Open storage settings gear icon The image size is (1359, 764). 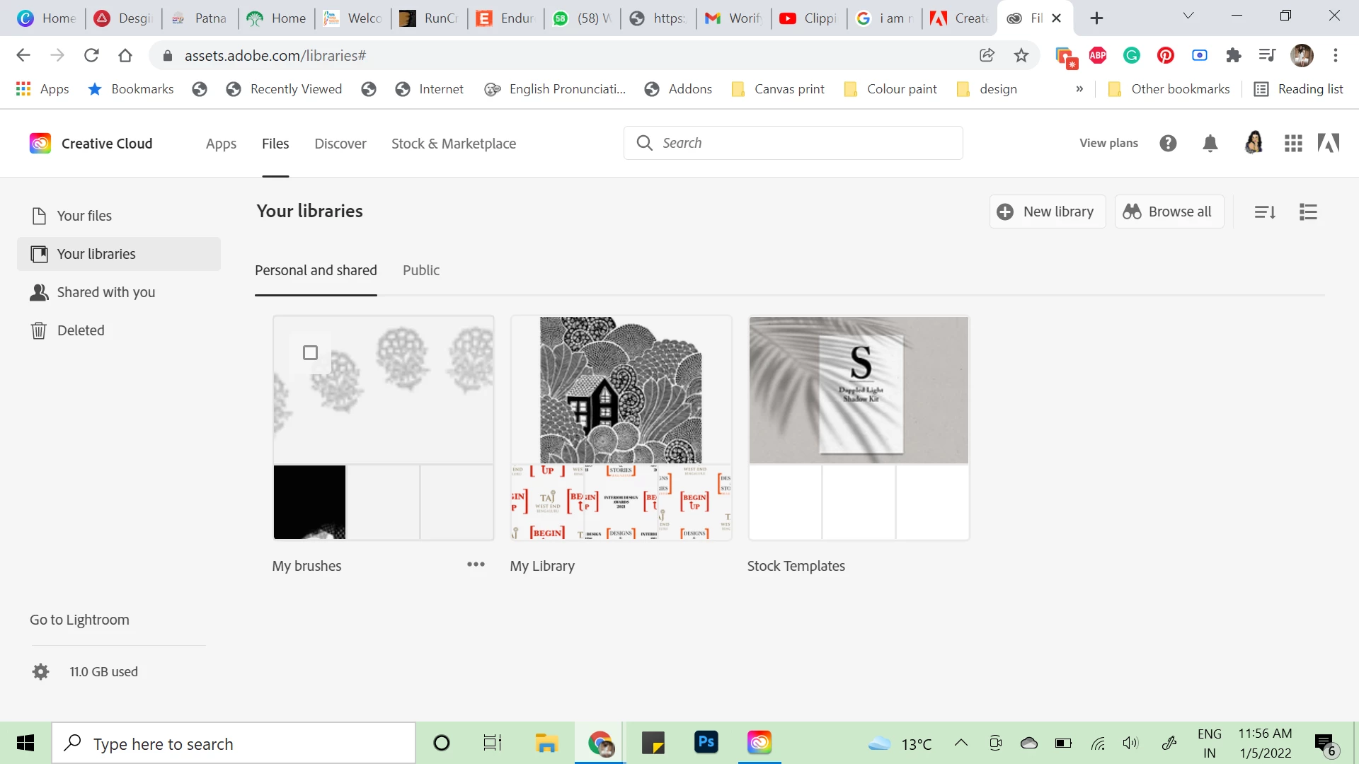(x=41, y=672)
